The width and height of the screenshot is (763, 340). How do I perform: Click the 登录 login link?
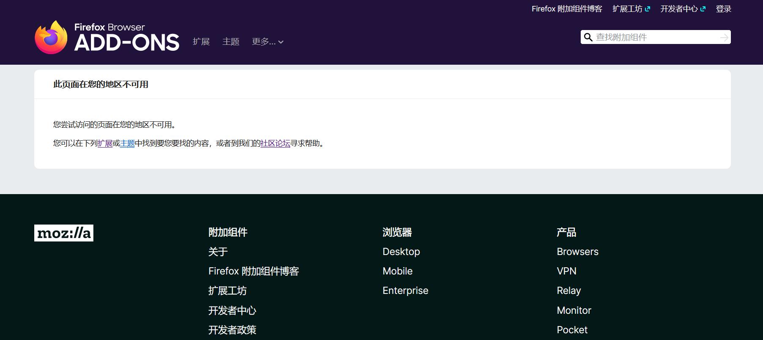coord(723,9)
